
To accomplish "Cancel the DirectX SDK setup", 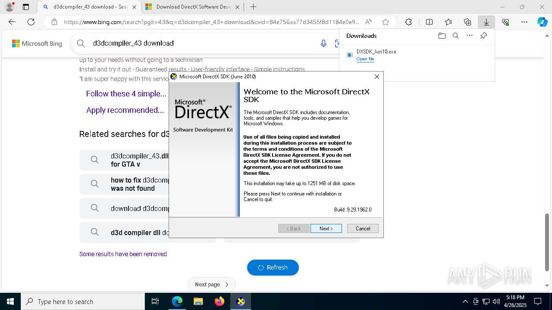I will tap(363, 229).
